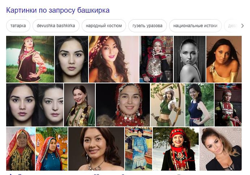Open the Картинки по запросу башкирка link
Screen dimensions: 250x175
click(58, 10)
